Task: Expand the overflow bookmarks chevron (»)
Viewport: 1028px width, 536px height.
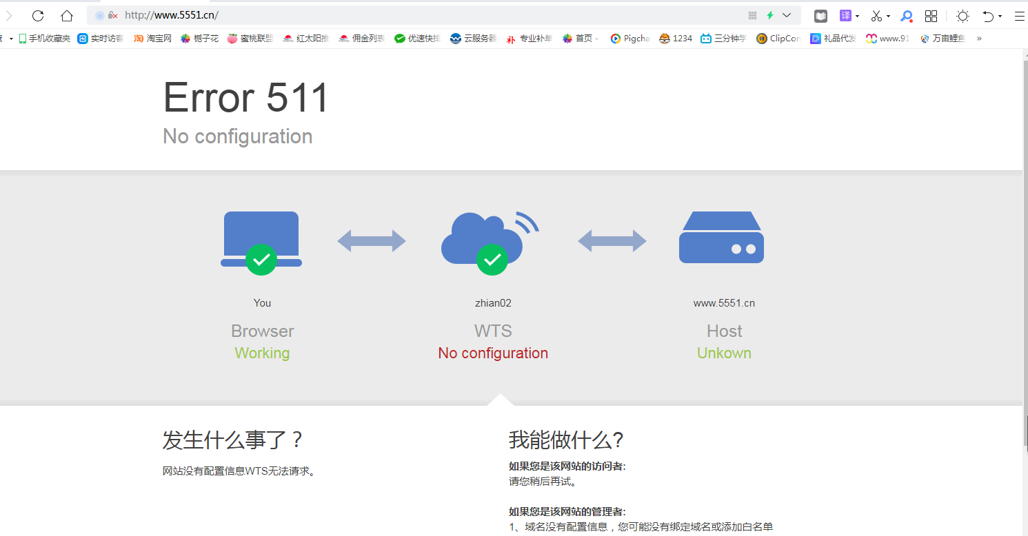Action: [x=979, y=39]
